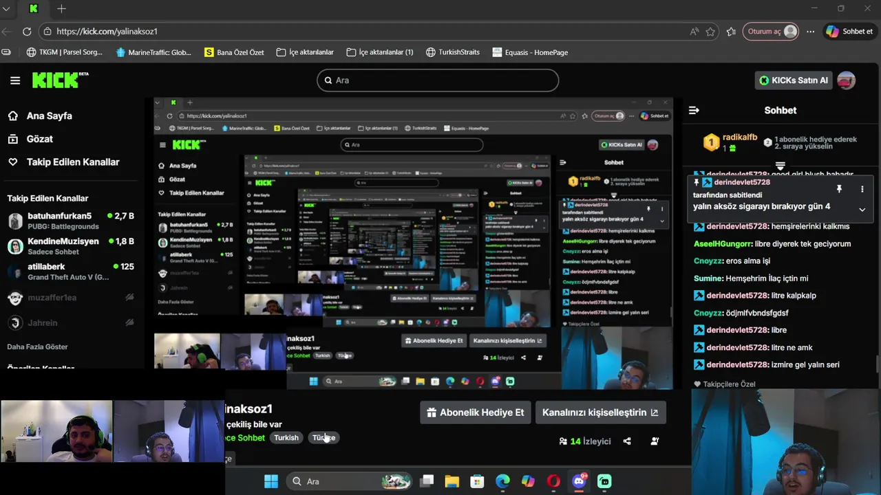Open Copilot from taskbar
This screenshot has height=495, width=881.
(528, 481)
